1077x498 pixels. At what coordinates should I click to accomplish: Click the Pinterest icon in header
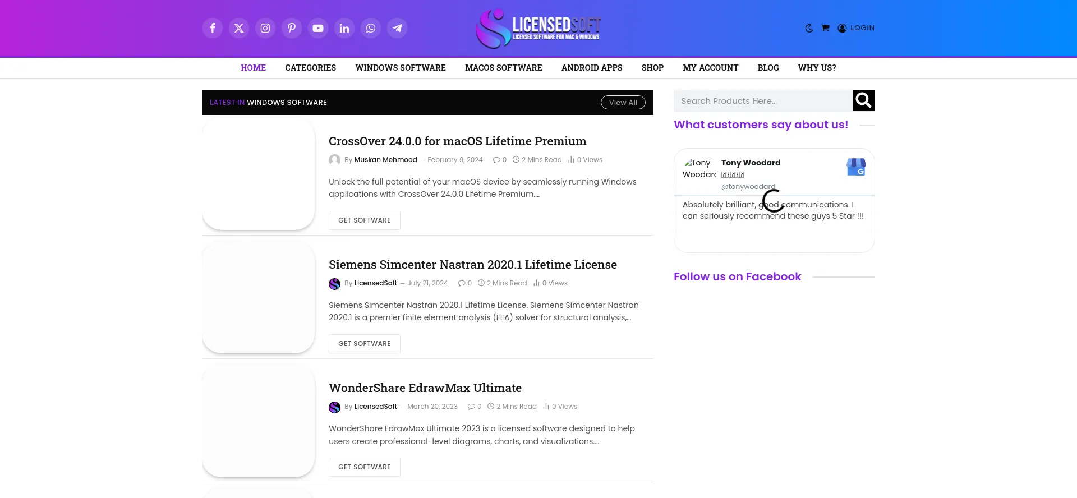tap(292, 28)
